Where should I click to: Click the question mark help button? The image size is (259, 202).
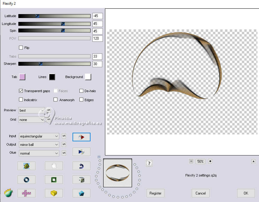tap(149, 164)
